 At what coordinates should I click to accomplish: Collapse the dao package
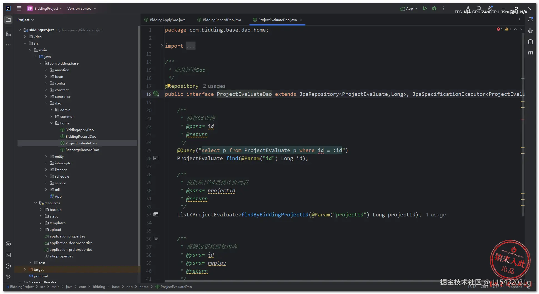(46, 103)
